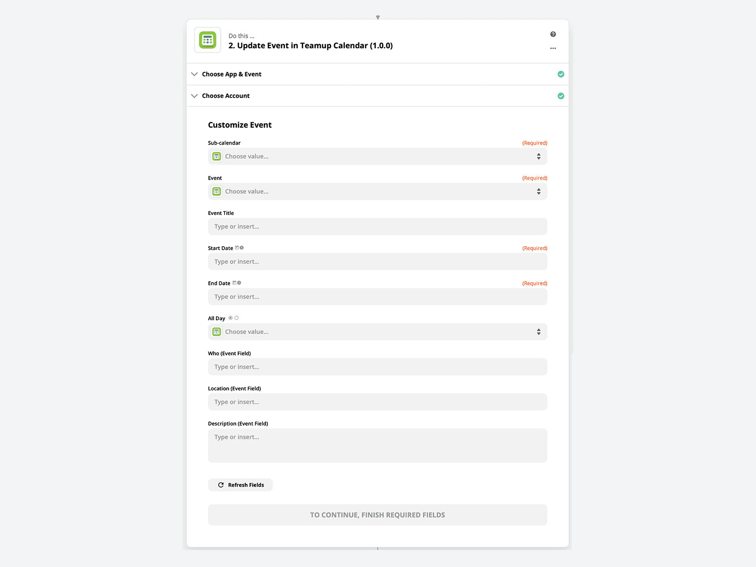The image size is (756, 567).
Task: Click the Event dropdown arrows
Action: point(539,191)
